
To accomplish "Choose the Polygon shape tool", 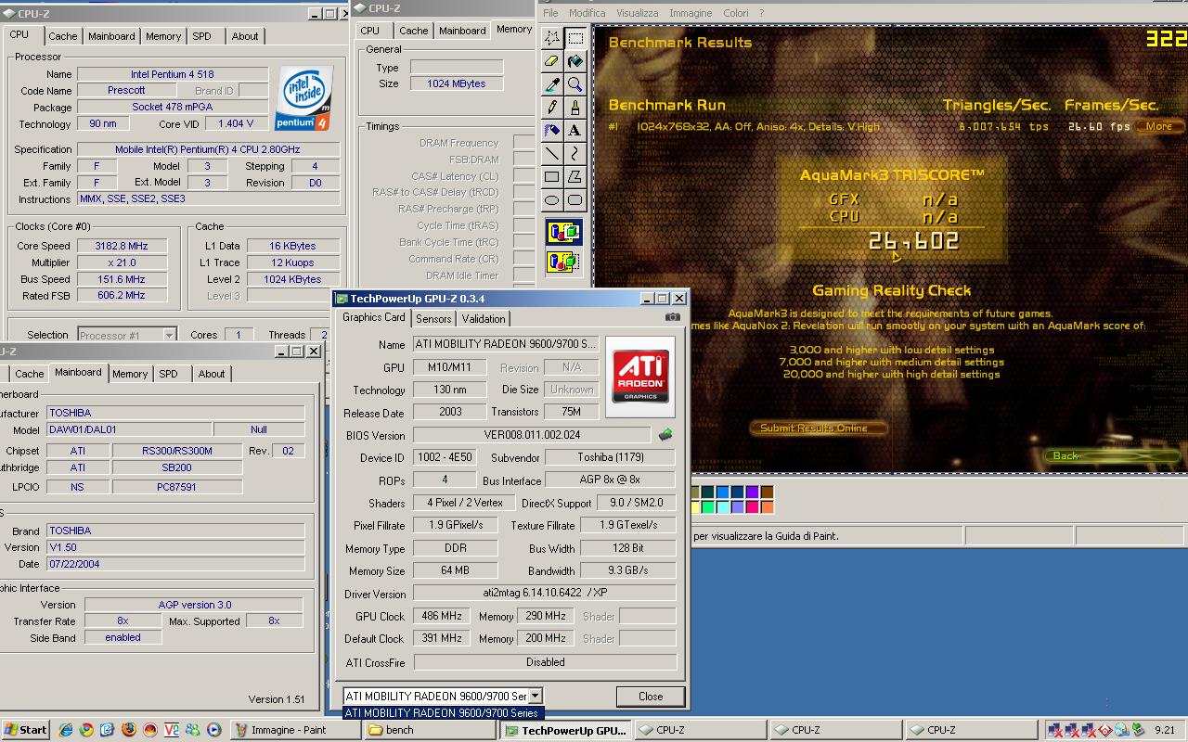I will 575,177.
